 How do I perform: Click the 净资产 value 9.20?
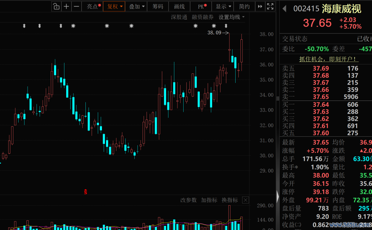click(x=323, y=217)
